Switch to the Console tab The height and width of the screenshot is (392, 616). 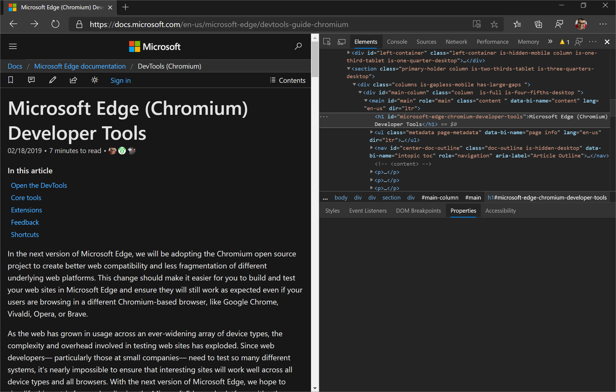coord(397,41)
